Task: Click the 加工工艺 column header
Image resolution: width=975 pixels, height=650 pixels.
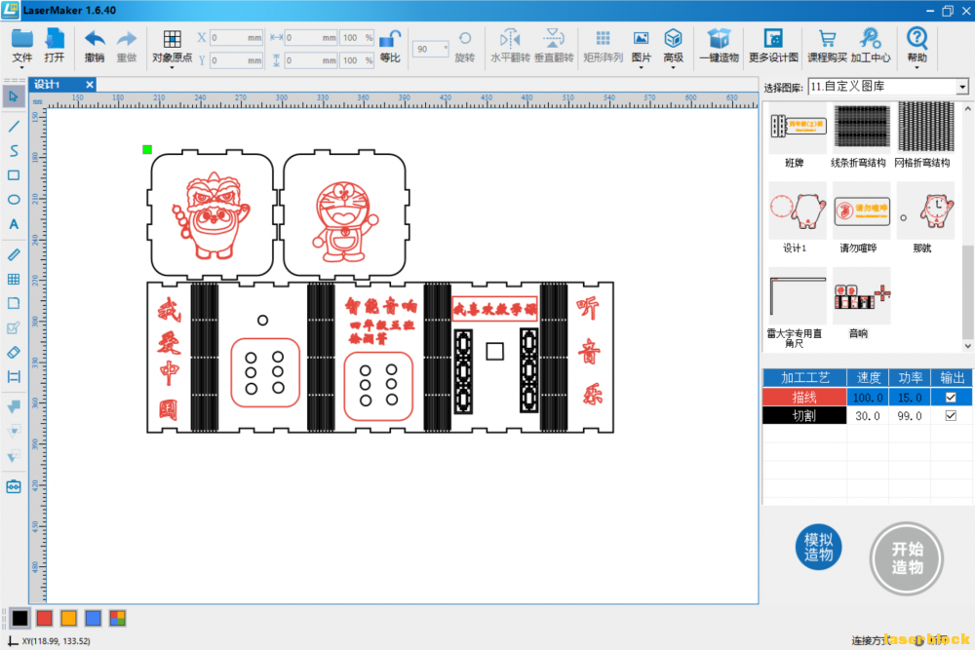Action: tap(804, 378)
